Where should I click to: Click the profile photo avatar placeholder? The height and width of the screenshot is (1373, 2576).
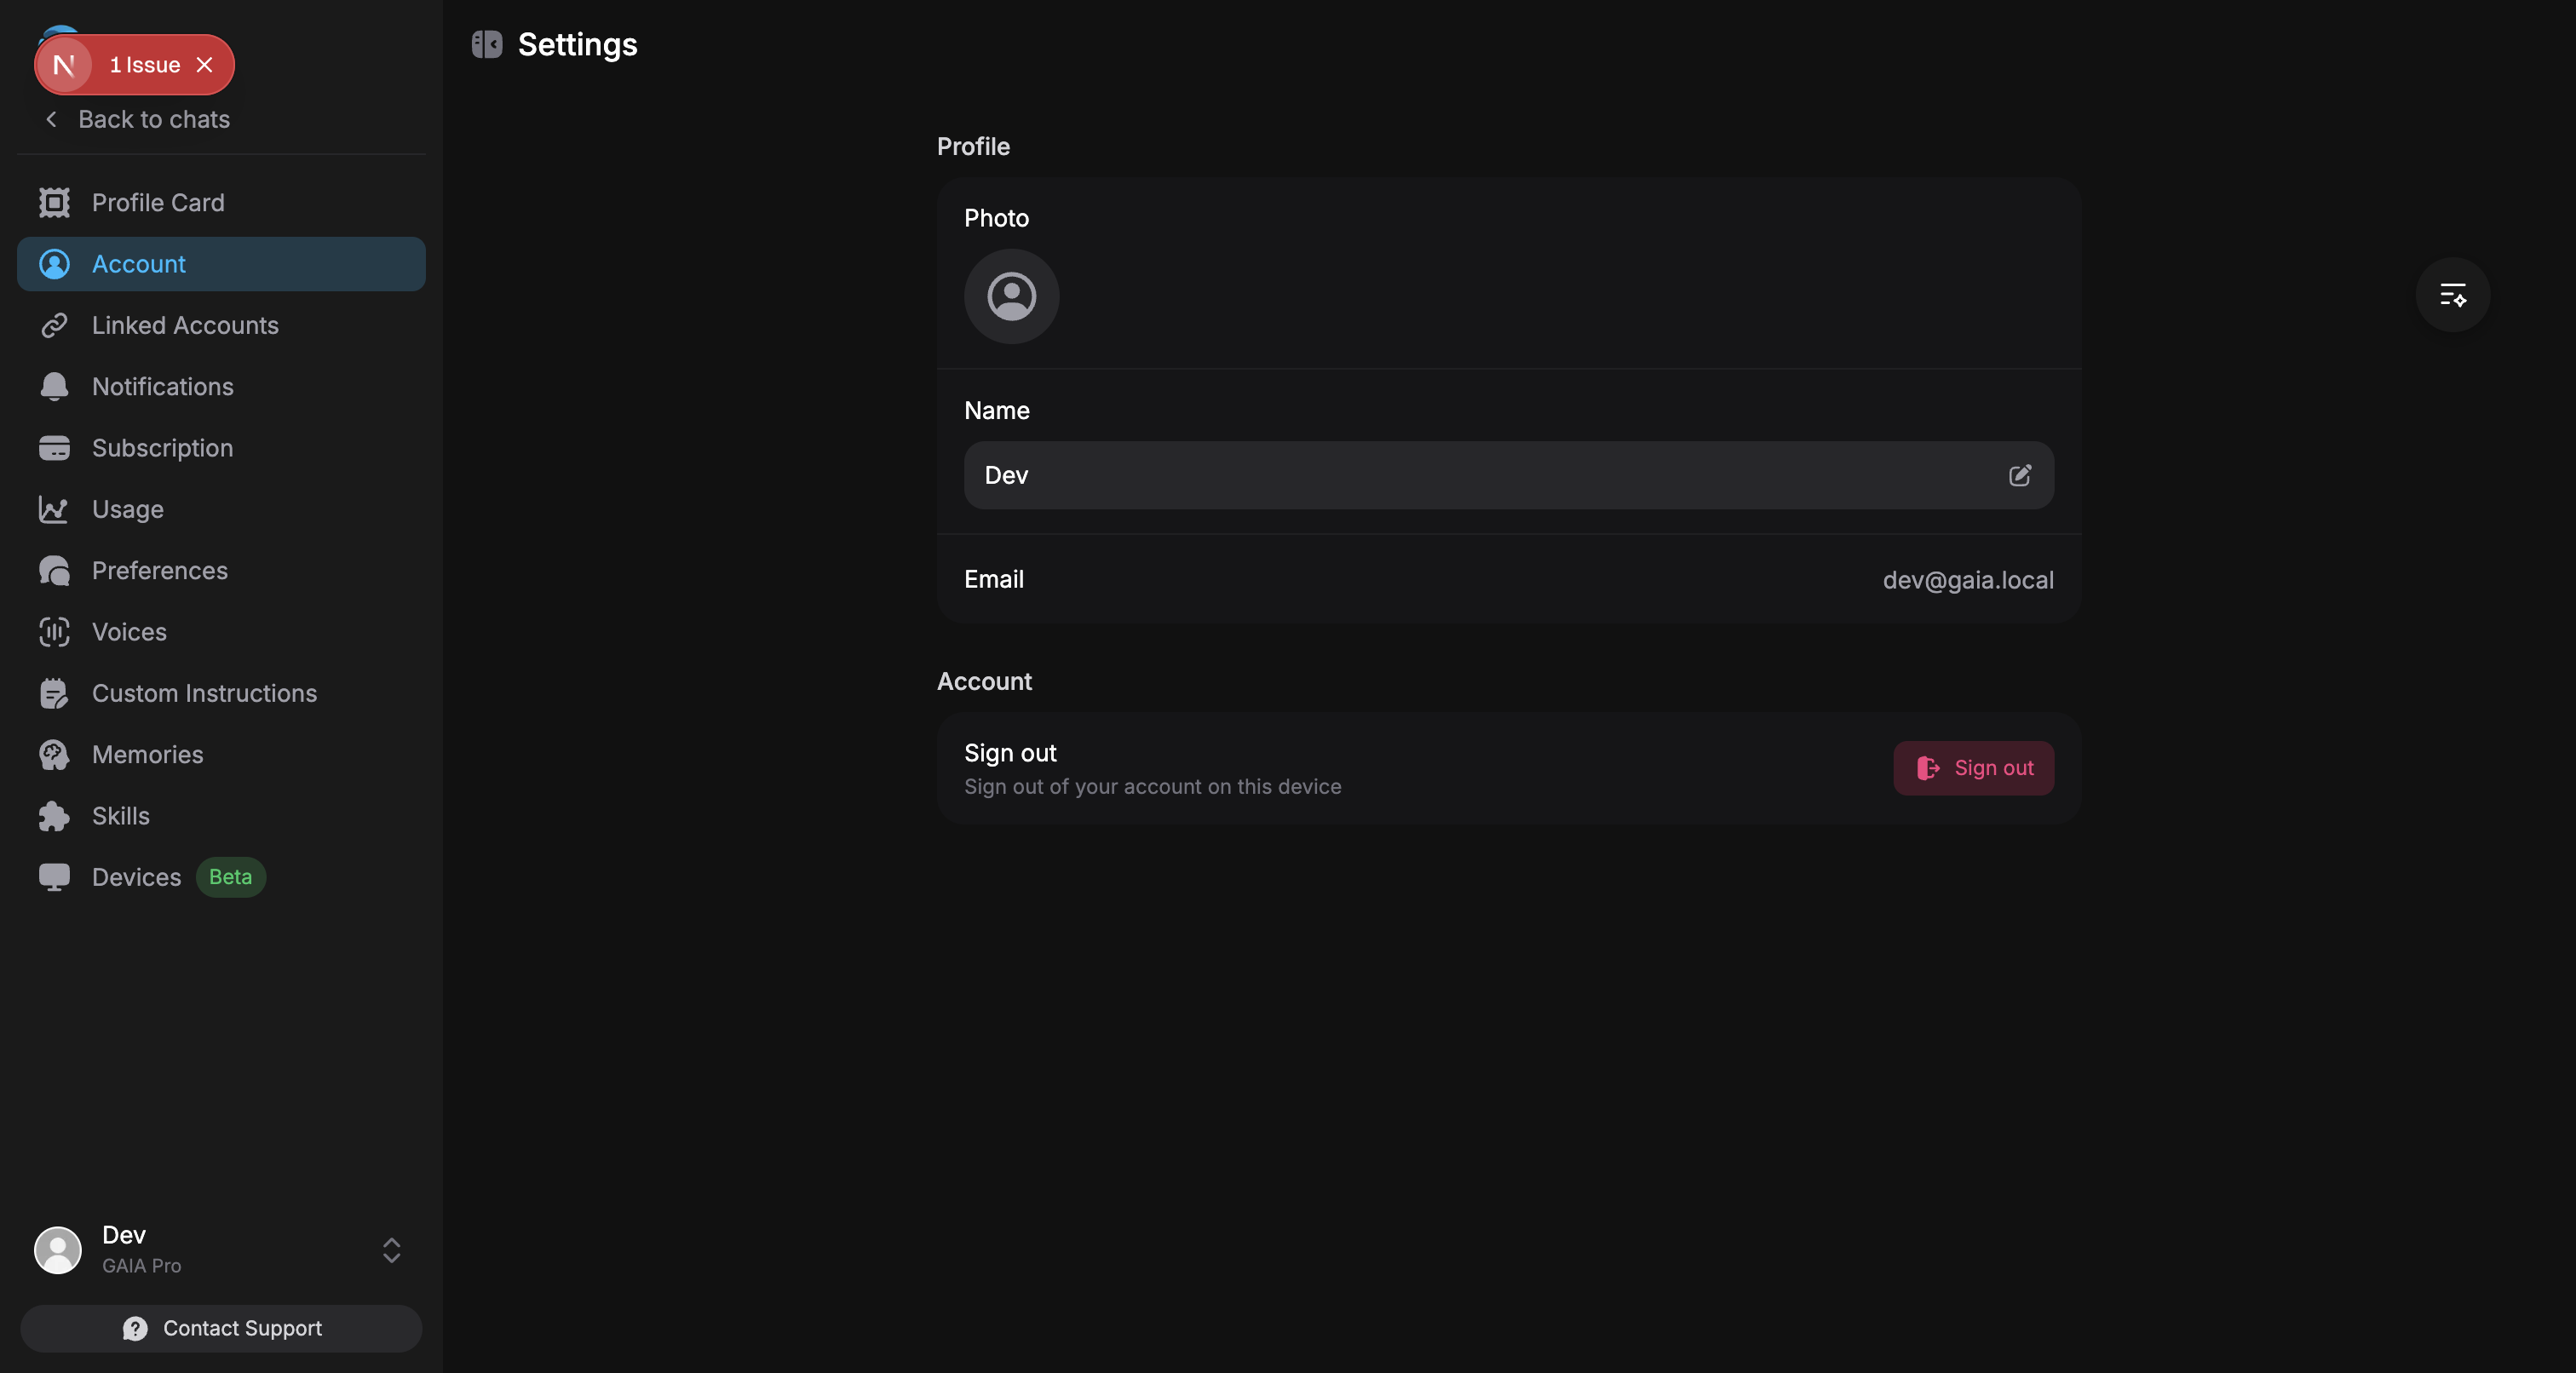pos(1011,296)
